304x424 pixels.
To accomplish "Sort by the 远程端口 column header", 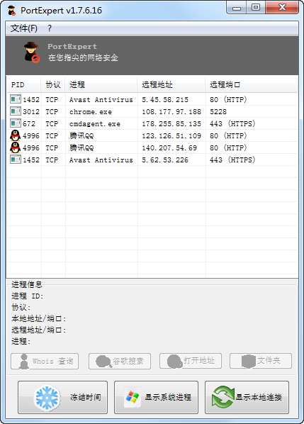I will point(252,84).
